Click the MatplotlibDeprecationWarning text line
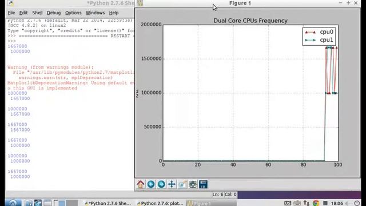Viewport: 366px width, 206px height. 71,83
